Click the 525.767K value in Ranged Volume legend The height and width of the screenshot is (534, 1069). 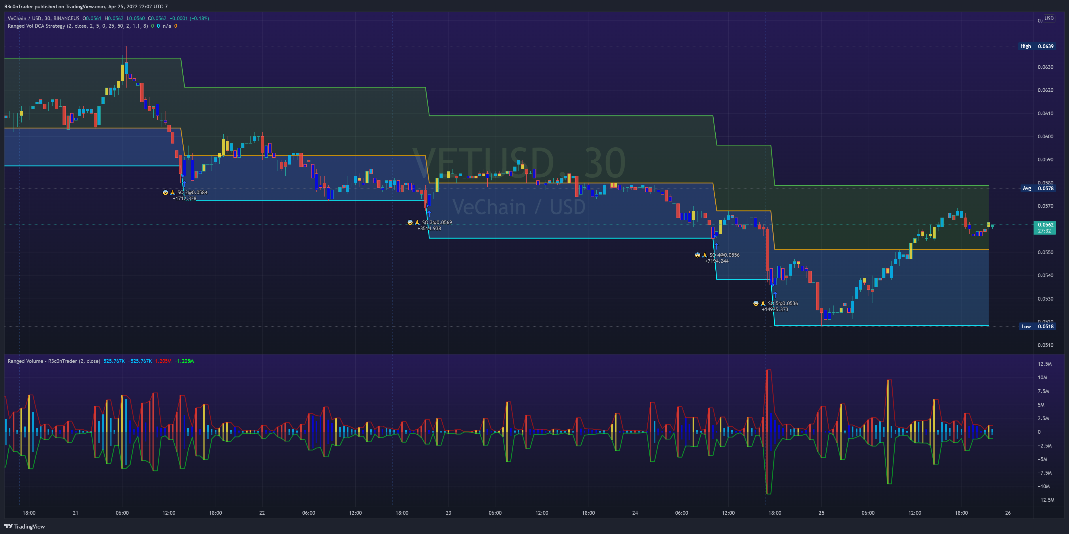pos(114,361)
